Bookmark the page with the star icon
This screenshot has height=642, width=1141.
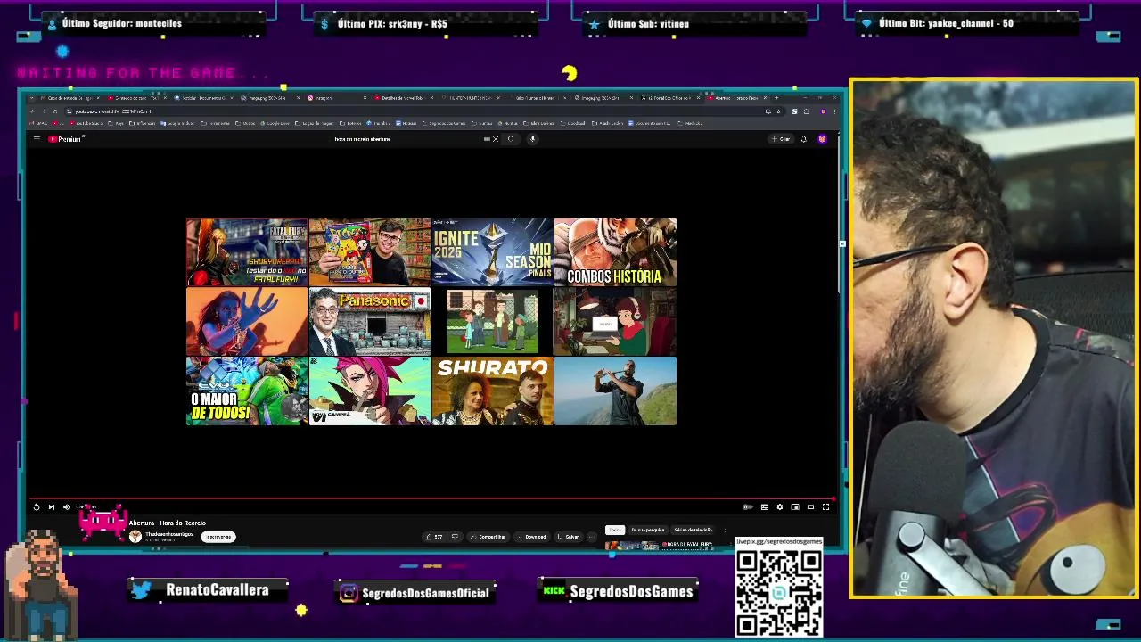[x=778, y=111]
